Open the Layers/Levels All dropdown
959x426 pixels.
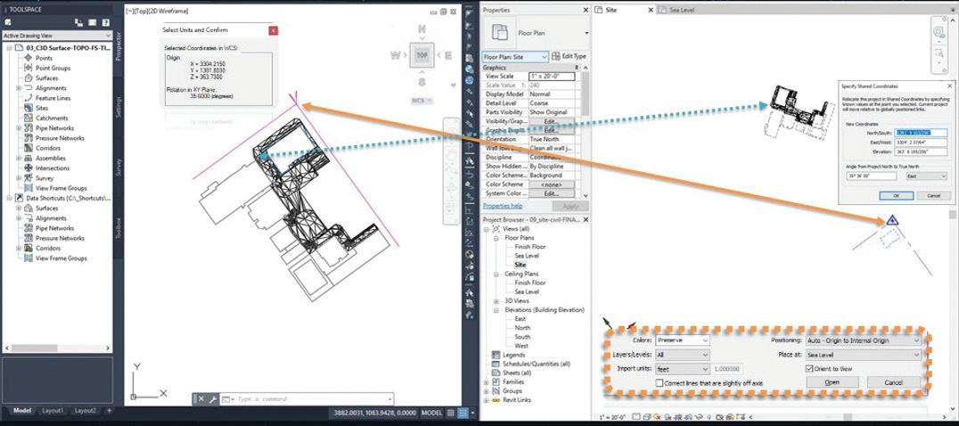point(683,355)
